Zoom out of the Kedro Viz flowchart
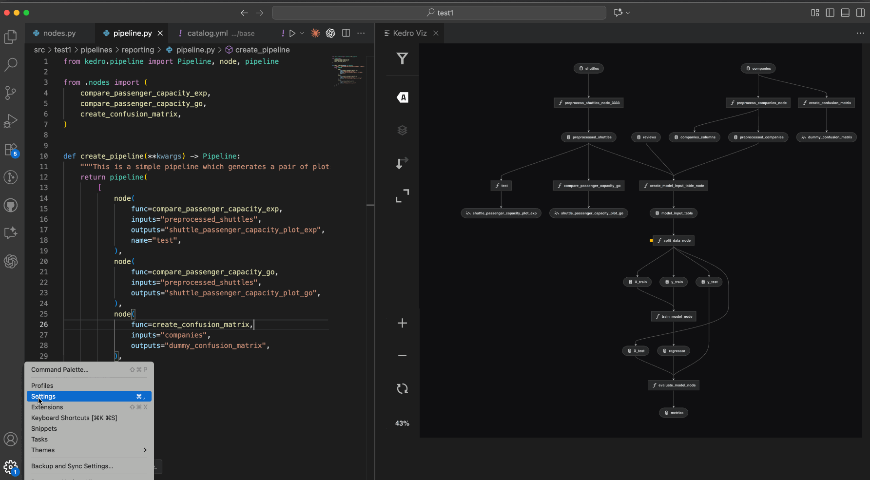Image resolution: width=870 pixels, height=480 pixels. (402, 356)
